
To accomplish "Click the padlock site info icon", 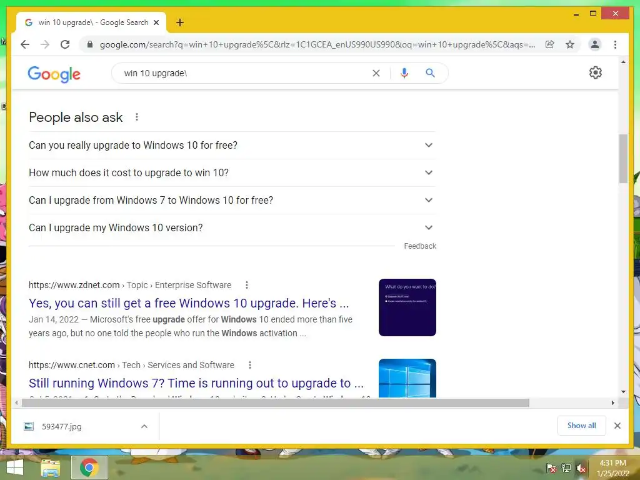I will pyautogui.click(x=90, y=44).
